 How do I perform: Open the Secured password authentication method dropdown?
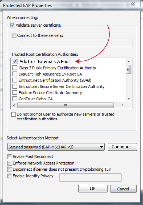click(x=56, y=147)
